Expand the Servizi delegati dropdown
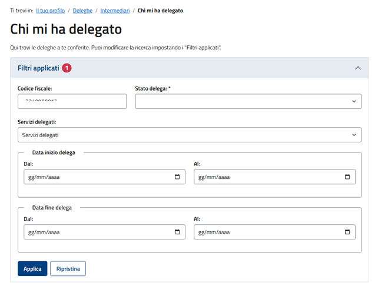This screenshot has width=378, height=286. pyautogui.click(x=189, y=135)
